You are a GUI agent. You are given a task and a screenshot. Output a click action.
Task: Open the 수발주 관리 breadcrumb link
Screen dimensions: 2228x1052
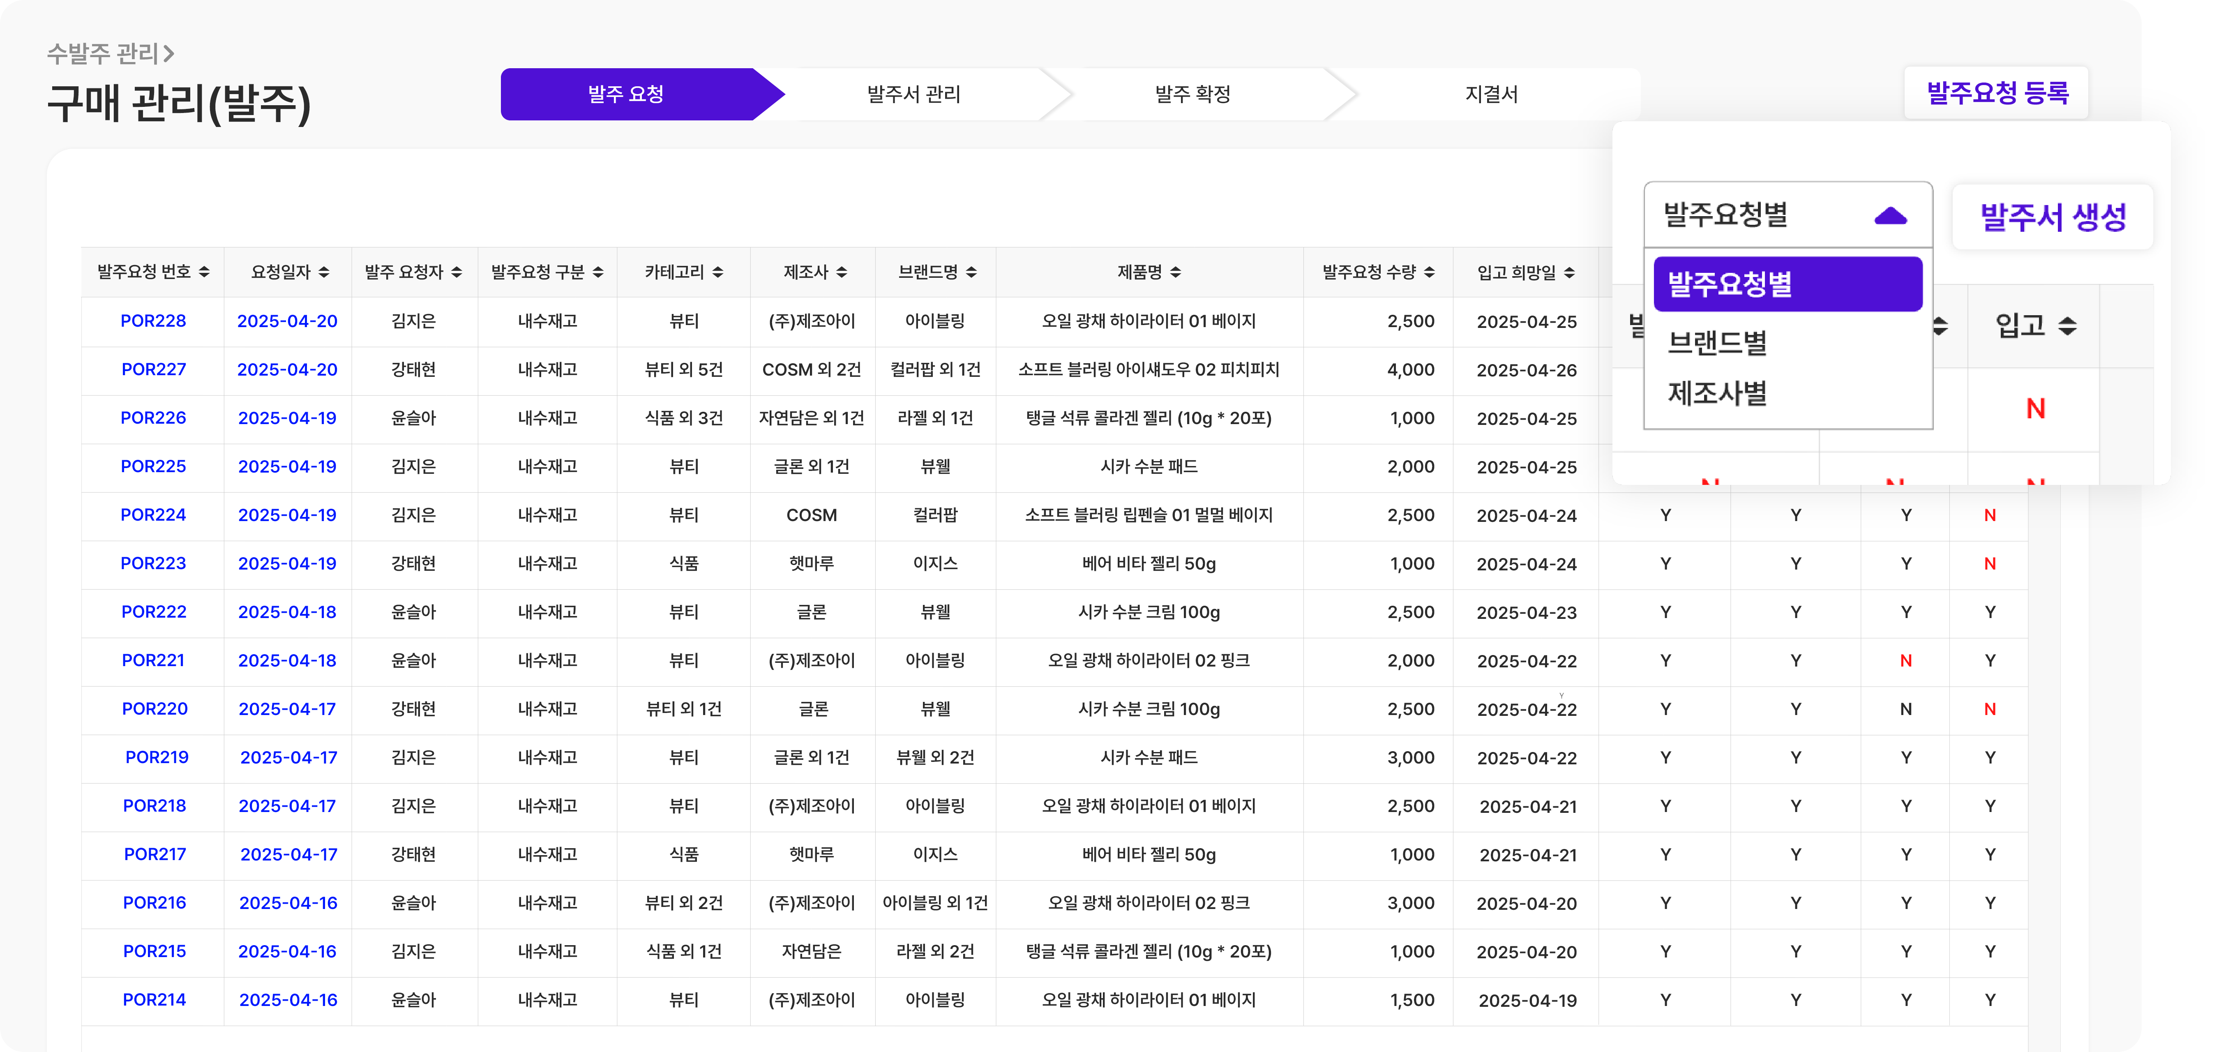pyautogui.click(x=102, y=54)
